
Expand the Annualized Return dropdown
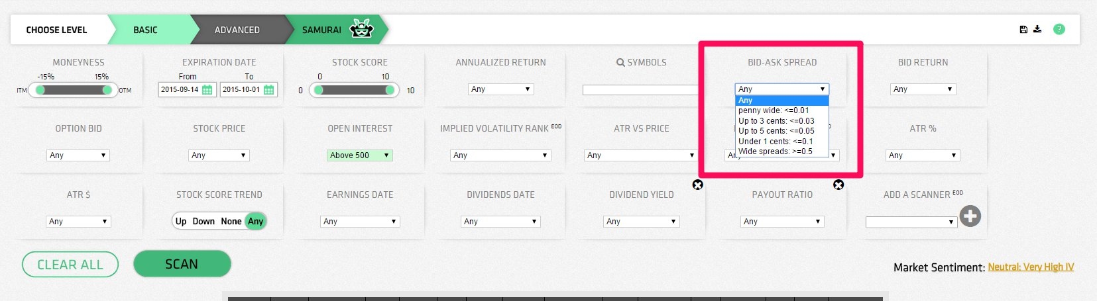[500, 89]
